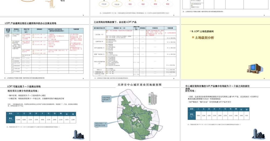Select the yellow B. LOFT 土地性质研判 slide thumbnail
Screen dimensions: 270x141
click(x=225, y=48)
